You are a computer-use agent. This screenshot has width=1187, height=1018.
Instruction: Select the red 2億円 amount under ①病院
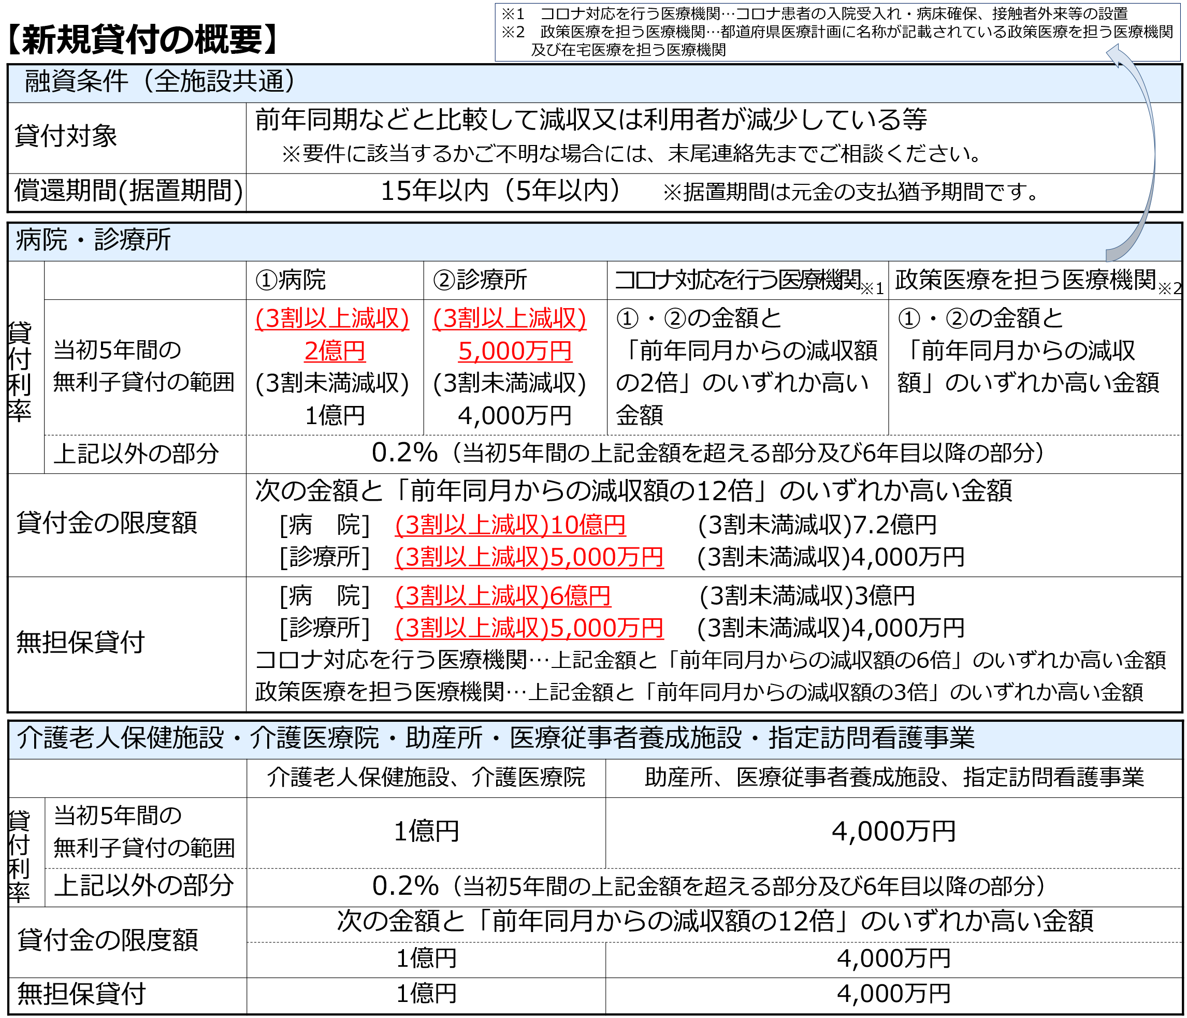(x=335, y=351)
